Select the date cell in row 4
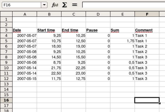Screen dimensions: 165x112 pyautogui.click(x=25, y=36)
